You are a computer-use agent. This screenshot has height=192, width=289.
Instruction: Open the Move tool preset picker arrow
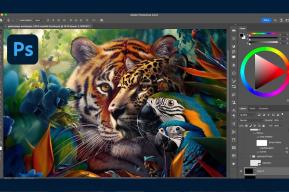[13, 20]
